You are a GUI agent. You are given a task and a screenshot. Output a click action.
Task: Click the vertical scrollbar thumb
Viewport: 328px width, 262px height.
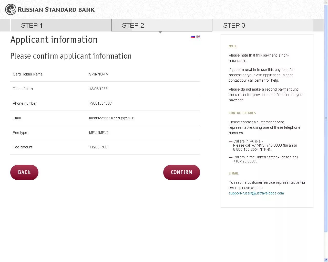click(x=326, y=118)
